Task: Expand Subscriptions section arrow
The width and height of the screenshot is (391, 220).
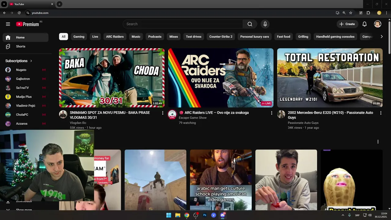Action: point(31,61)
